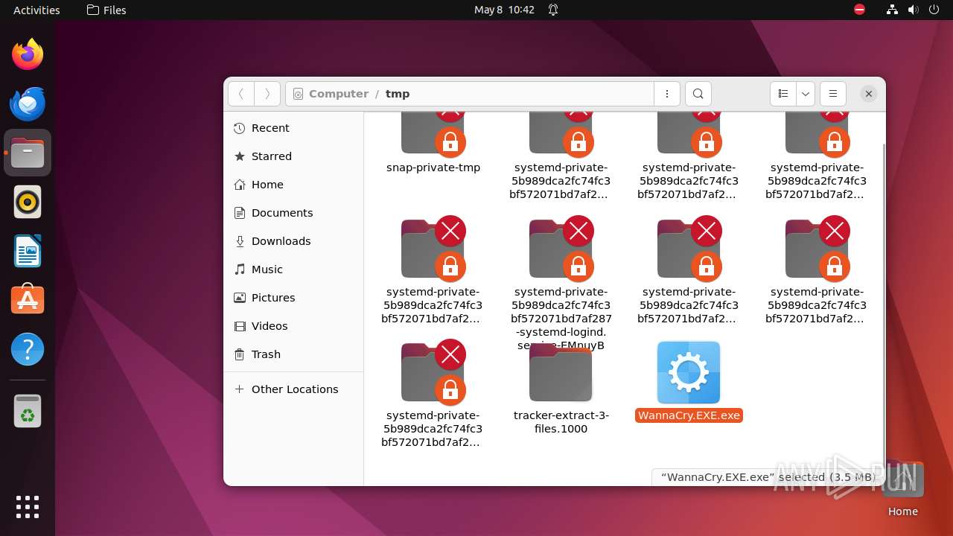Click the Files icon in the dock
Screen dimensions: 953x536
[28, 153]
